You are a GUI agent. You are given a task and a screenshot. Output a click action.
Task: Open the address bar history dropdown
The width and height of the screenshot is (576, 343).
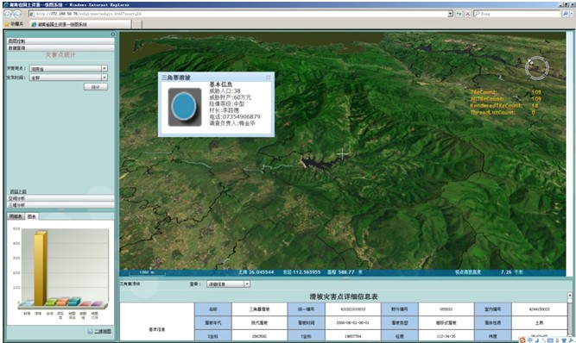tap(451, 14)
